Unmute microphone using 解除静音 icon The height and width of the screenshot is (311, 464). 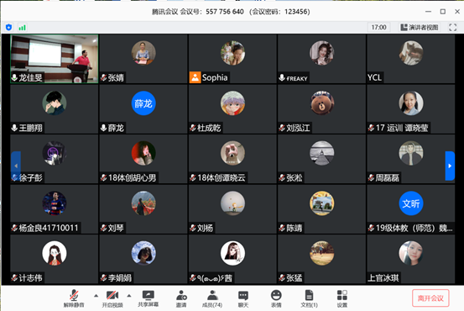click(x=74, y=298)
